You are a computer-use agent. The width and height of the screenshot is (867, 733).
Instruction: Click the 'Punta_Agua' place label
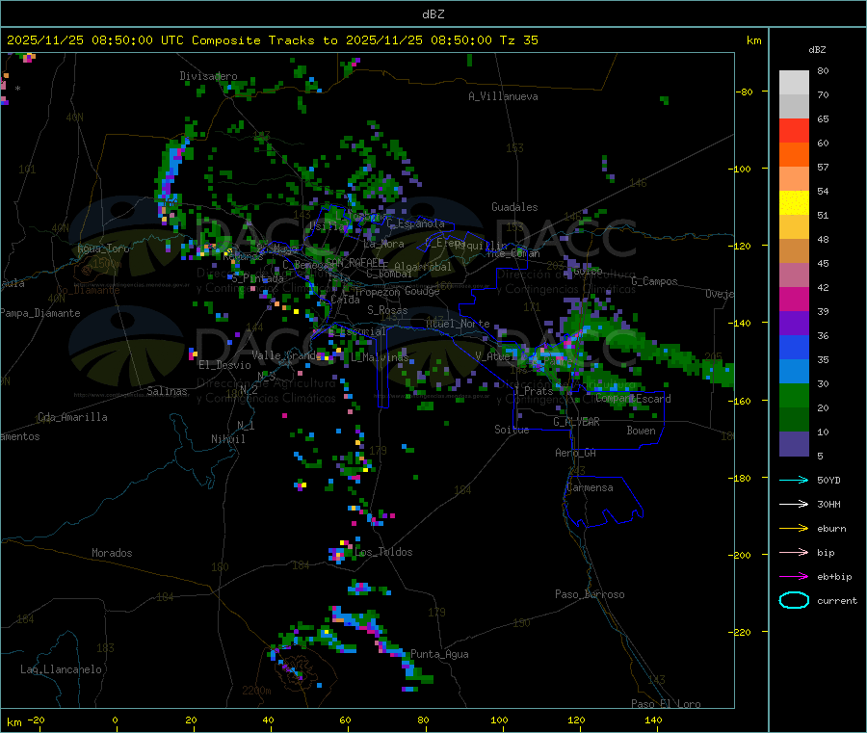click(x=439, y=654)
